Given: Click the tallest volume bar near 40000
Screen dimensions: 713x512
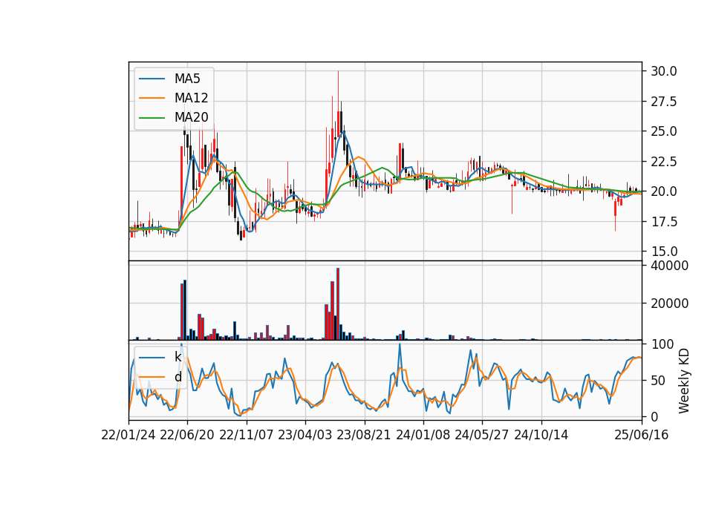Looking at the screenshot, I should tap(338, 304).
